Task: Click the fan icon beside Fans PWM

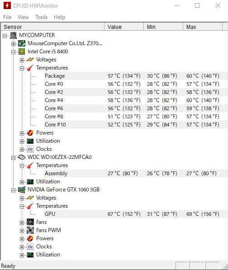Action: point(30,230)
